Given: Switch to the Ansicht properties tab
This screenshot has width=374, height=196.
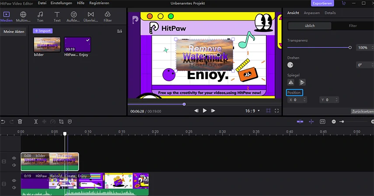Looking at the screenshot, I should [x=293, y=13].
